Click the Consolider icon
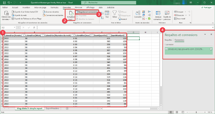The height and width of the screenshot is (114, 215). (149, 12)
